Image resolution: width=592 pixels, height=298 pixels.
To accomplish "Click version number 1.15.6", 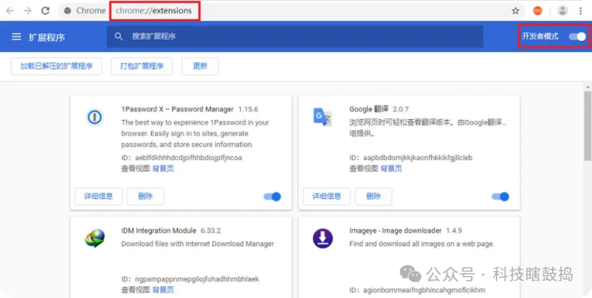I will tap(248, 110).
